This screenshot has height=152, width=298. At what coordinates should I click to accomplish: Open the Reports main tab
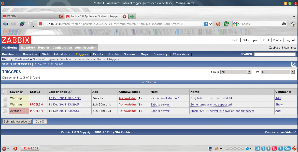44,48
